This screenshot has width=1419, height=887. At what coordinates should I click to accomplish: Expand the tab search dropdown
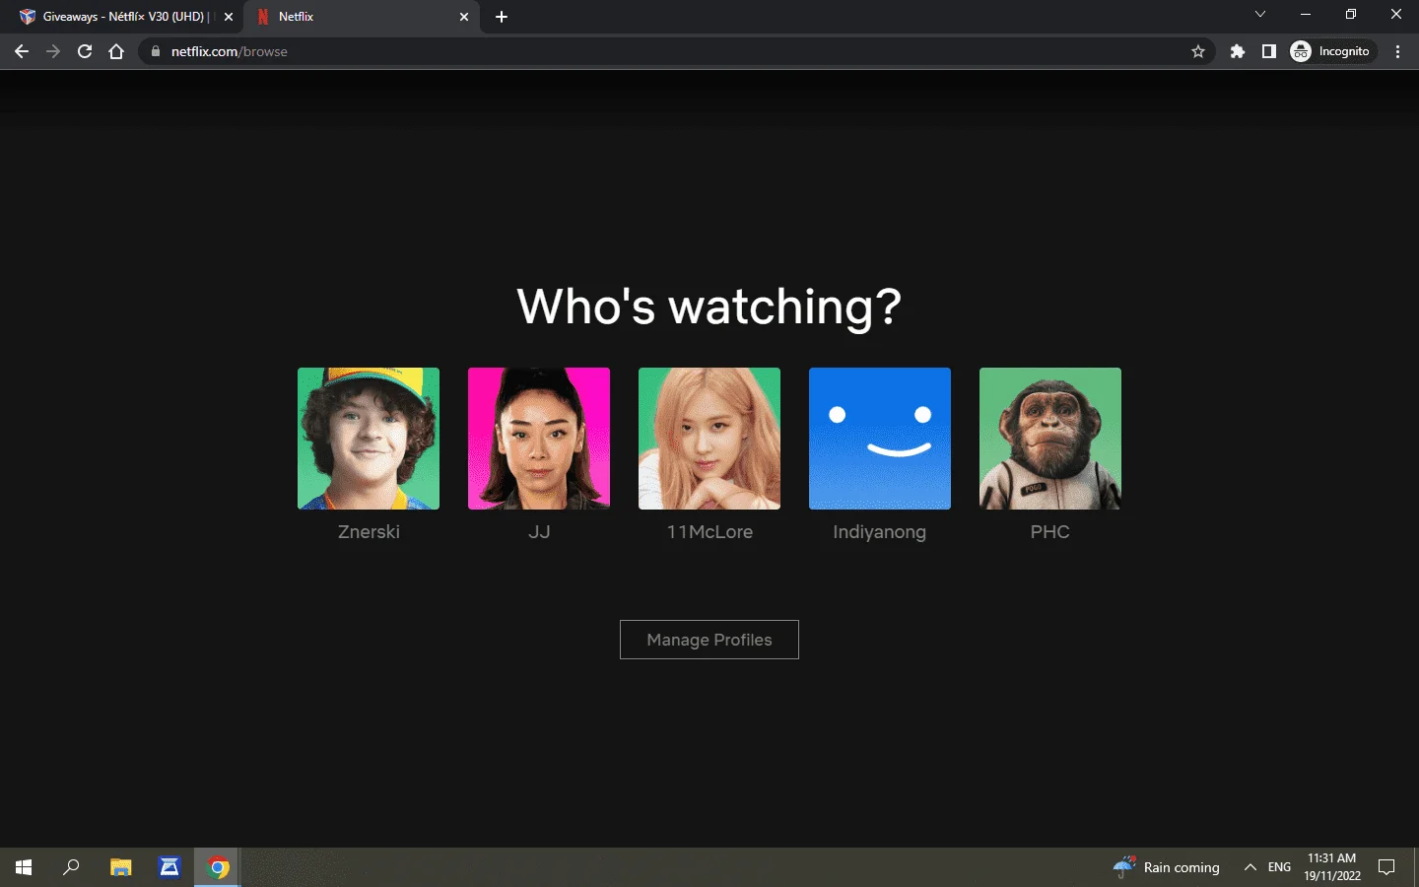[1260, 15]
